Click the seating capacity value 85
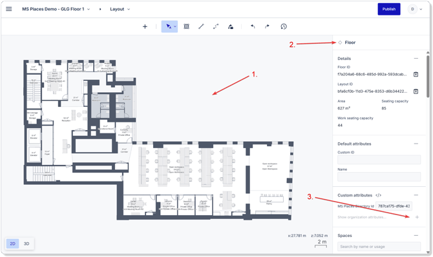The image size is (433, 257). pyautogui.click(x=384, y=108)
